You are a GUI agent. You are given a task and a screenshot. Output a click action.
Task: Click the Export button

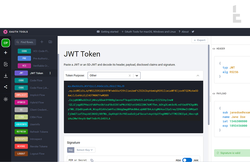[x=200, y=40]
